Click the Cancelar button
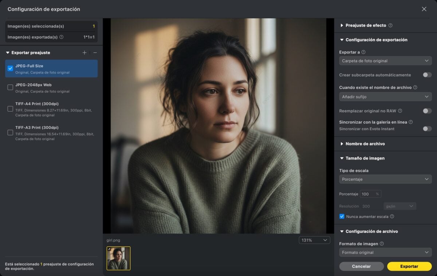 [x=361, y=266]
